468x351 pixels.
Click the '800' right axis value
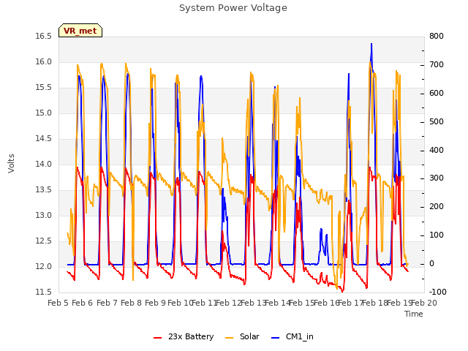[437, 37]
